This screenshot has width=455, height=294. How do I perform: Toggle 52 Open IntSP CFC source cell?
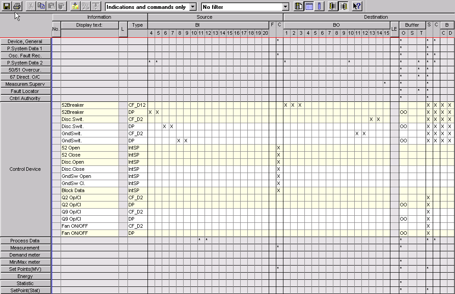click(279, 148)
